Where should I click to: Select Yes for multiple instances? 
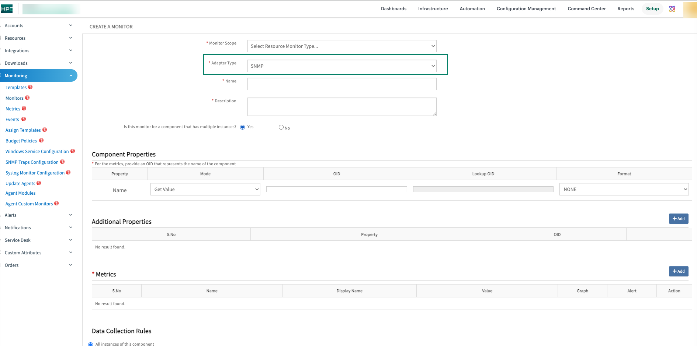(x=242, y=127)
